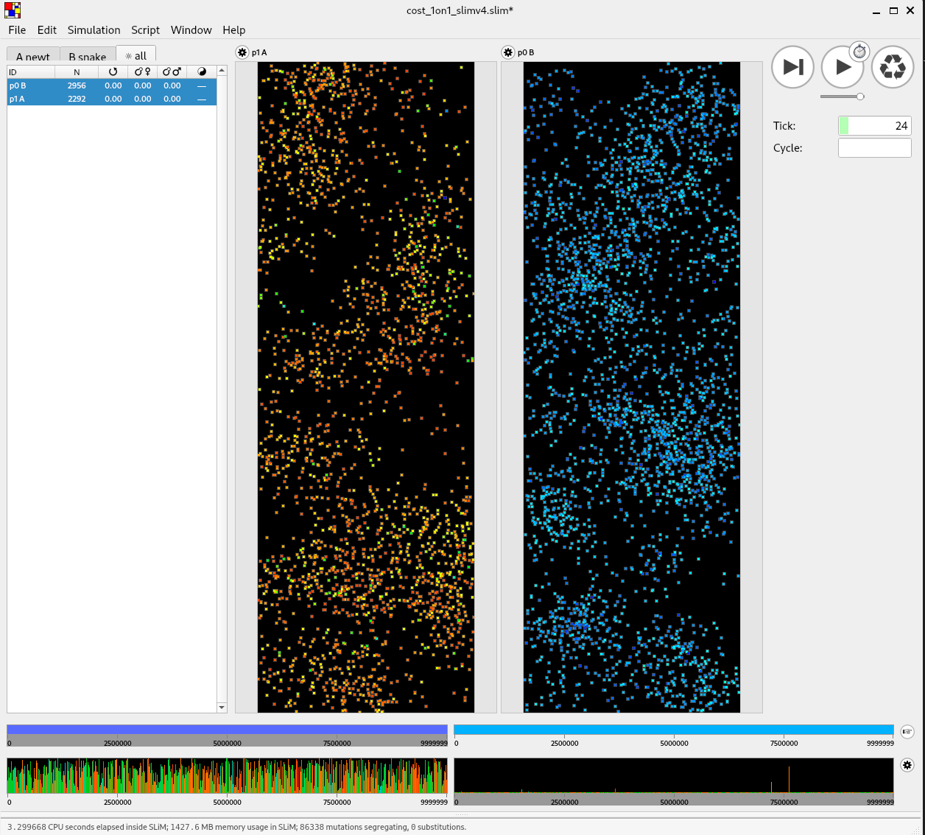Image resolution: width=925 pixels, height=835 pixels.
Task: Click the recycle icon to restart simulation
Action: coord(893,66)
